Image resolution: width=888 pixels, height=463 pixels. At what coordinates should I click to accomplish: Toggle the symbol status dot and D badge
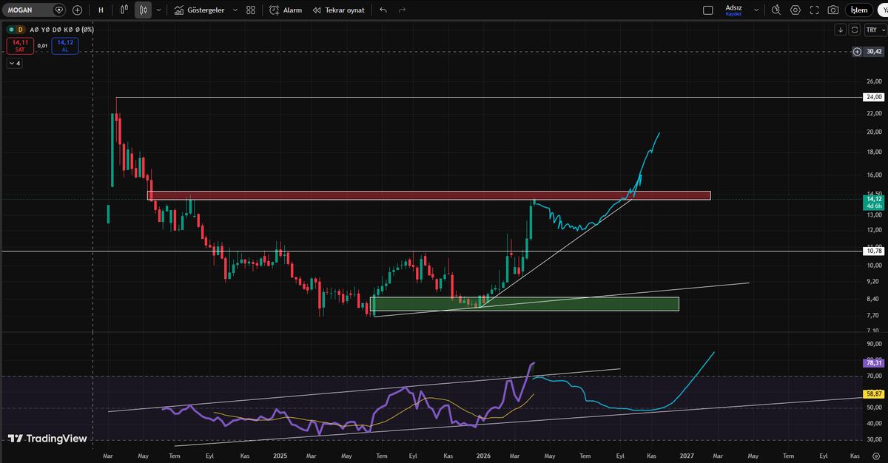point(16,30)
